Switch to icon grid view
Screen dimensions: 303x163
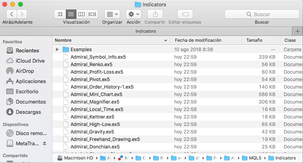(x=60, y=14)
